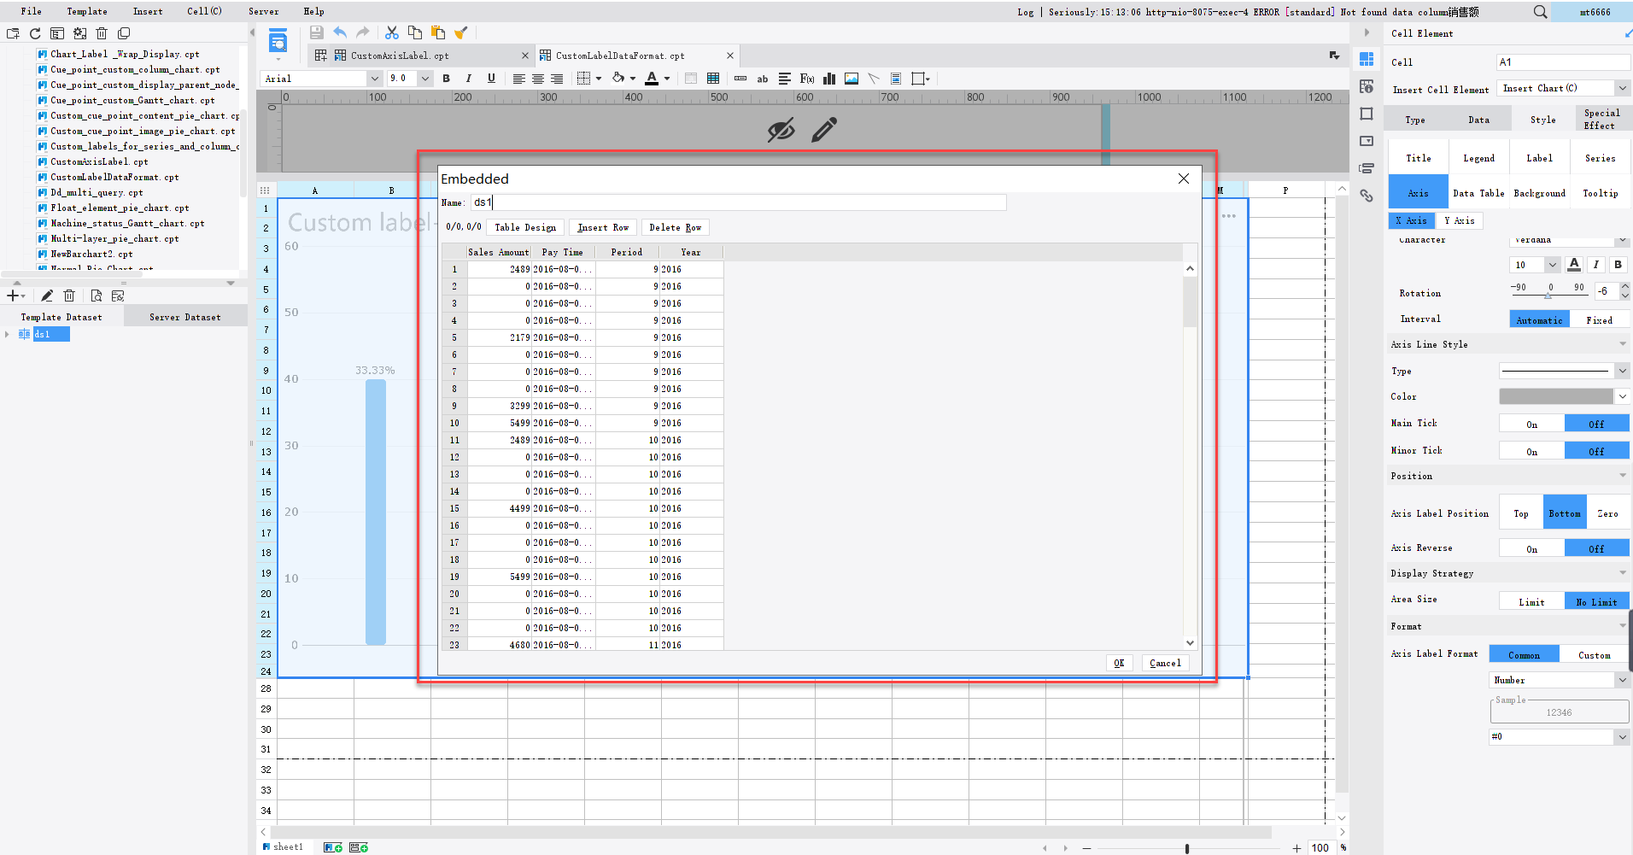Select the Format Painter brush icon
The width and height of the screenshot is (1633, 855).
[x=461, y=32]
